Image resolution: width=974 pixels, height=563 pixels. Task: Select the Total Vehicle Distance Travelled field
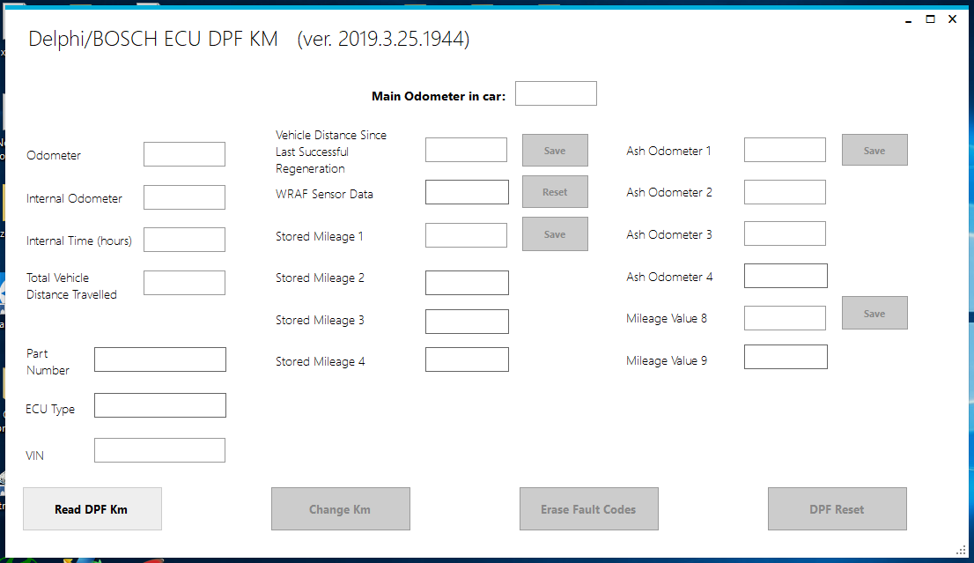coord(184,283)
